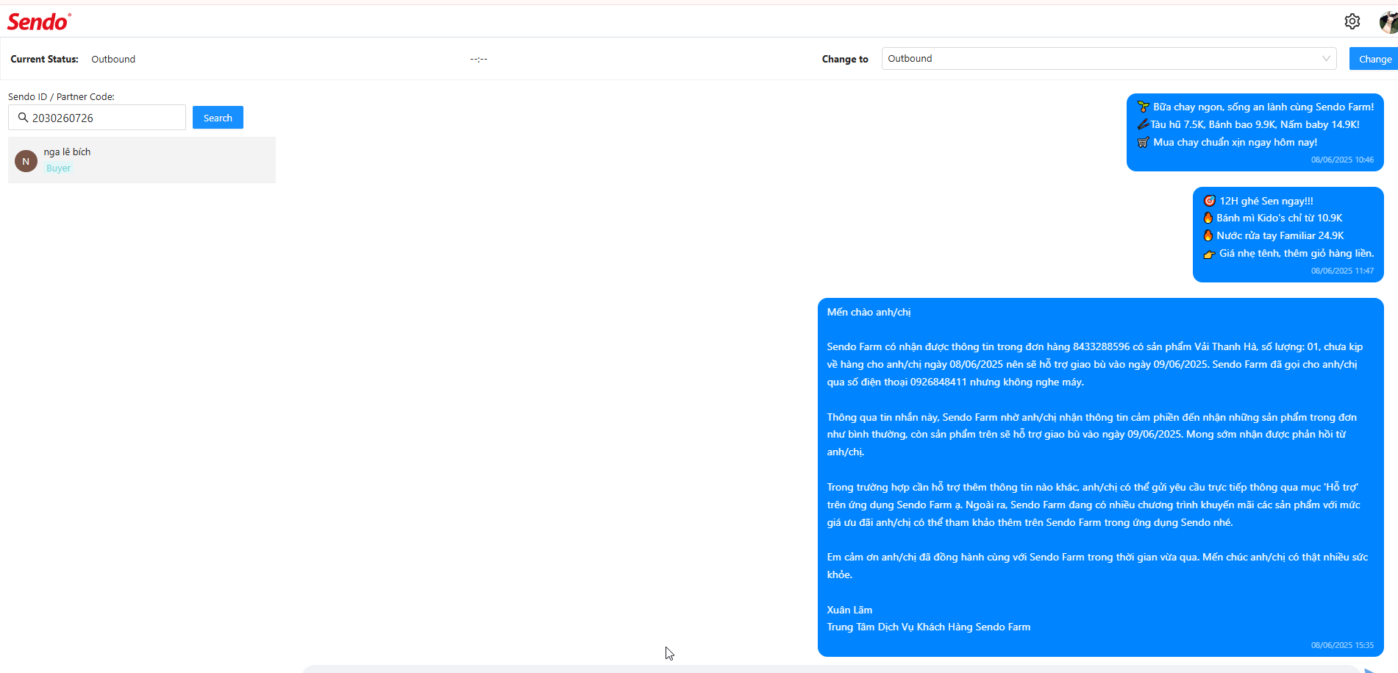Click the Sendo ID / Partner Code label
The width and height of the screenshot is (1398, 673).
tap(61, 96)
